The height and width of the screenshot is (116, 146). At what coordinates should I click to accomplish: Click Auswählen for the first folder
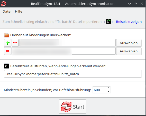click(x=129, y=43)
